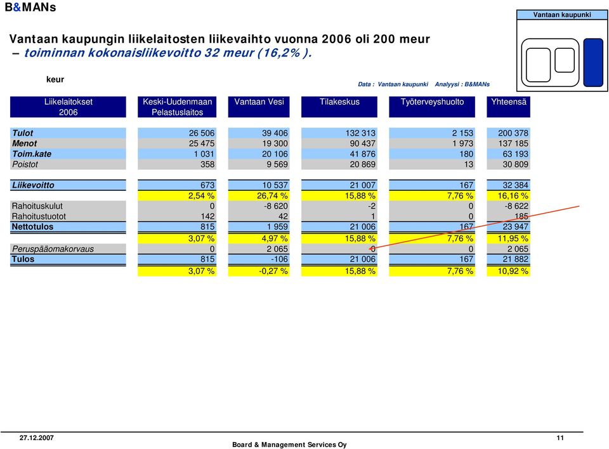Click the B&MANs logo text
The image size is (609, 449).
tap(30, 7)
